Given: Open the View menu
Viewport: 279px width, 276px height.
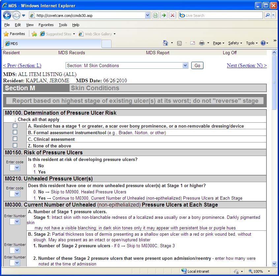Looking at the screenshot, I should coord(30,25).
